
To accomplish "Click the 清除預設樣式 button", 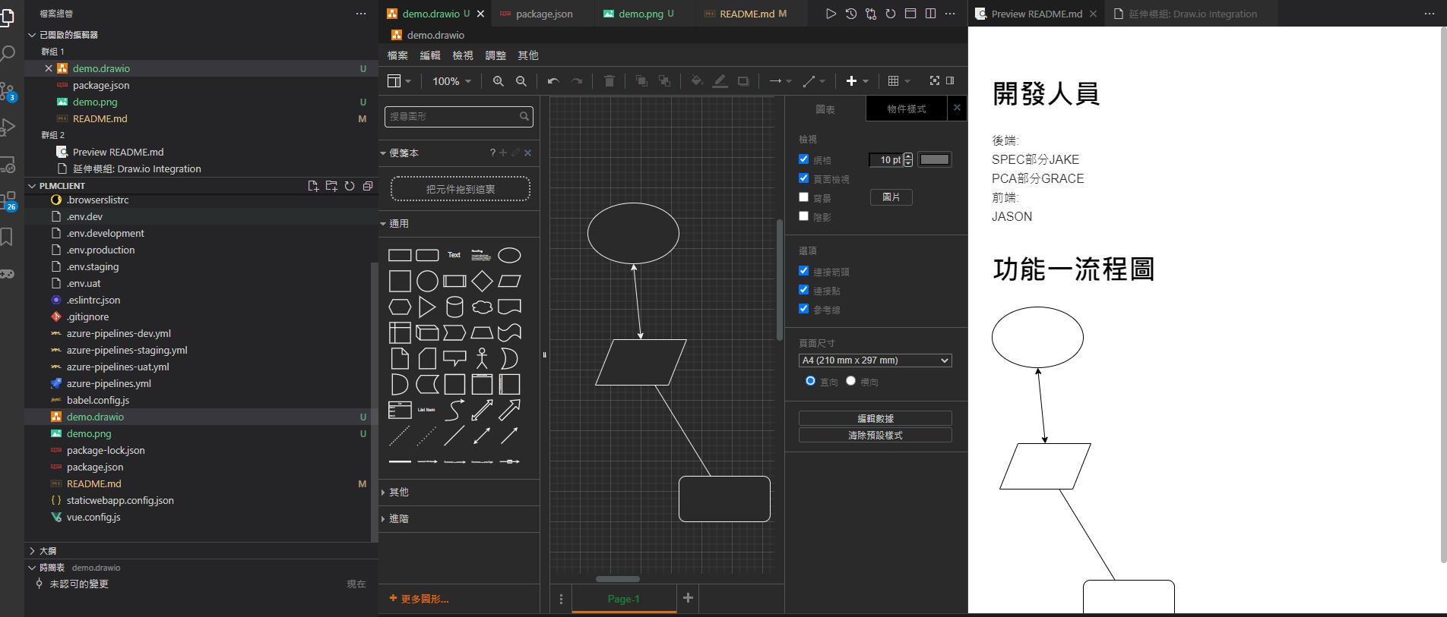I will [875, 435].
